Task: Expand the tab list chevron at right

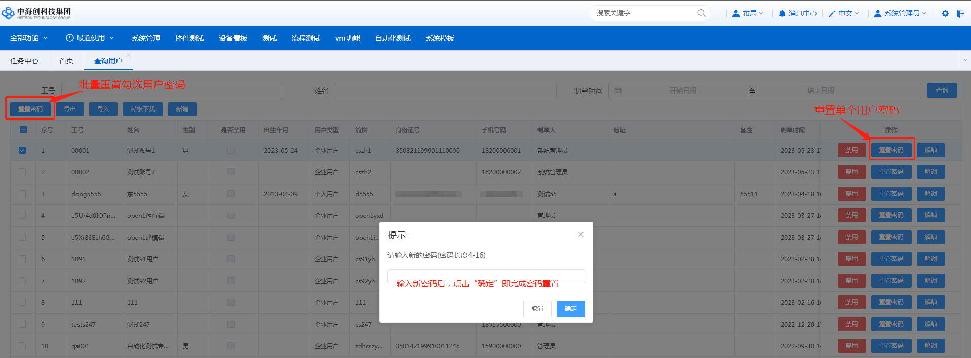Action: 965,60
